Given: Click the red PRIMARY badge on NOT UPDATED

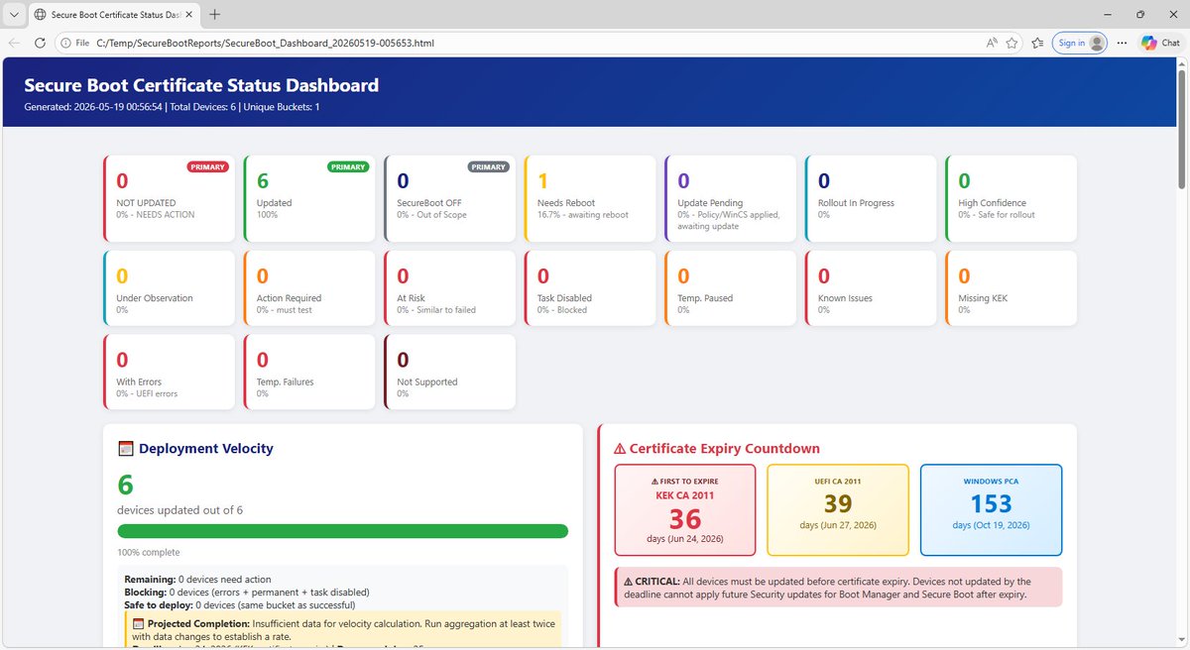Looking at the screenshot, I should click(x=208, y=167).
